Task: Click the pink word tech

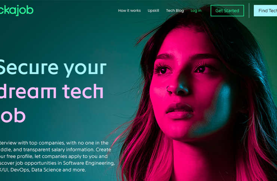Action: pos(83,91)
